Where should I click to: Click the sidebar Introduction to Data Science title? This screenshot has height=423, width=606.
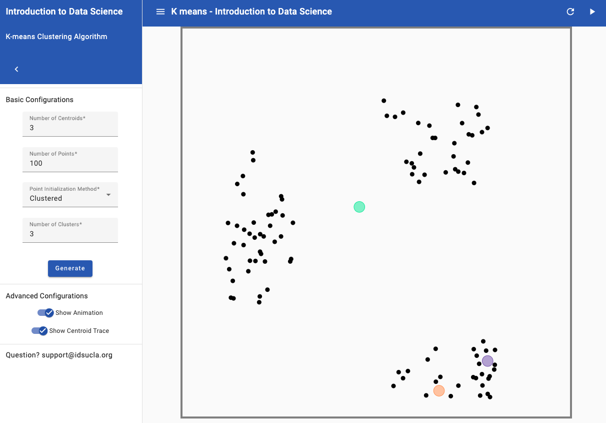[64, 12]
